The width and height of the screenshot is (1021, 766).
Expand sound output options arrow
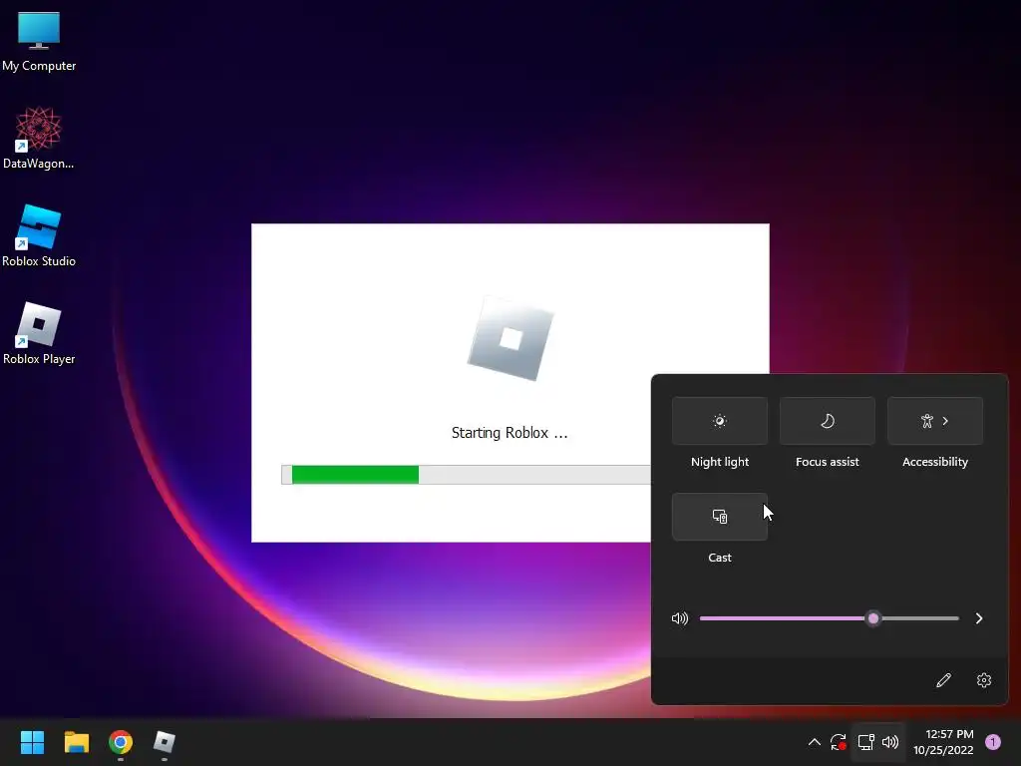[x=979, y=618]
